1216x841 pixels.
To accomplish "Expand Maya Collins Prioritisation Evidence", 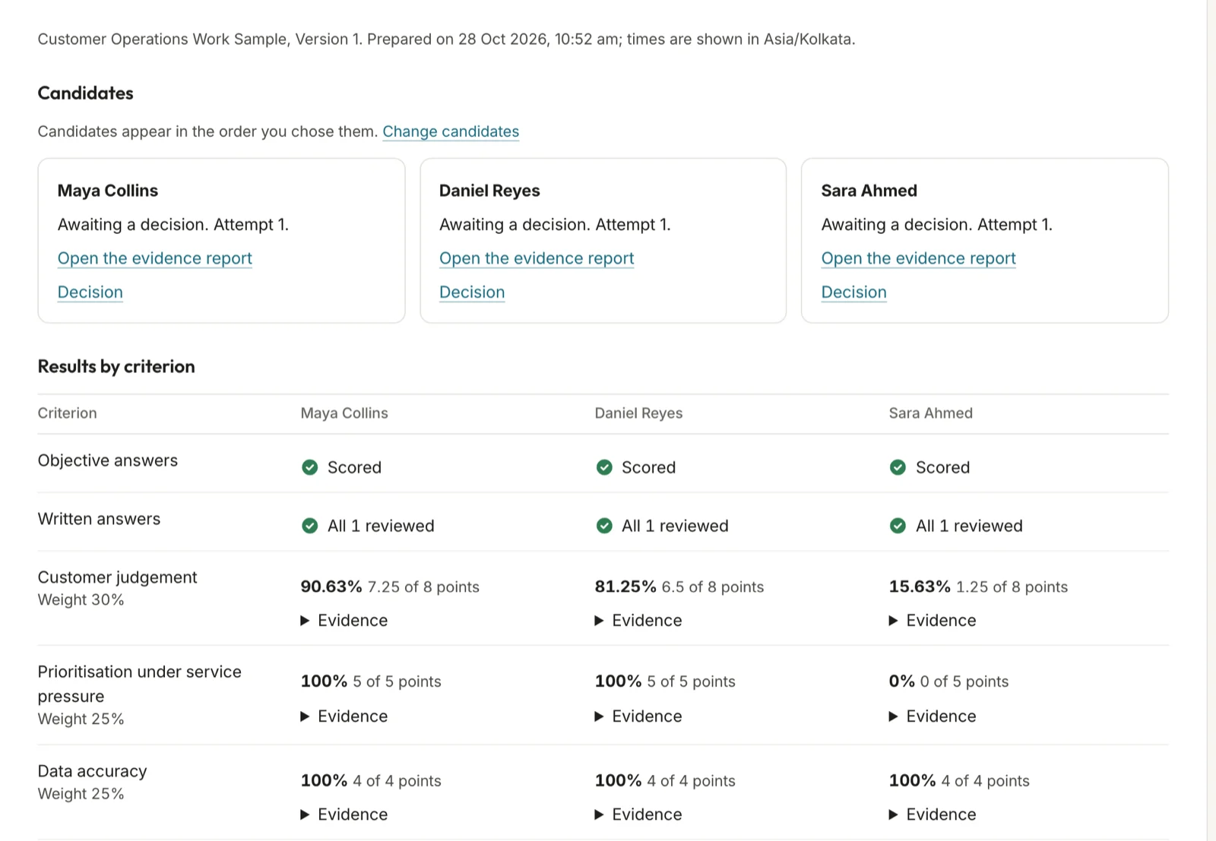I will click(344, 716).
